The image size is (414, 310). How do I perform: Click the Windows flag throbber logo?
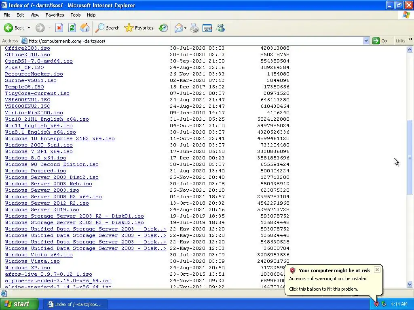(x=406, y=15)
